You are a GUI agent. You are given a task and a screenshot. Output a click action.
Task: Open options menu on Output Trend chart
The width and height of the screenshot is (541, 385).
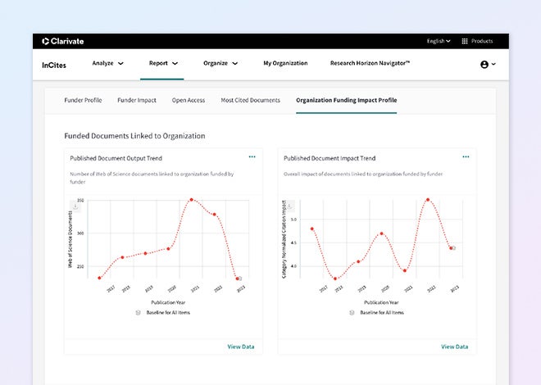252,156
